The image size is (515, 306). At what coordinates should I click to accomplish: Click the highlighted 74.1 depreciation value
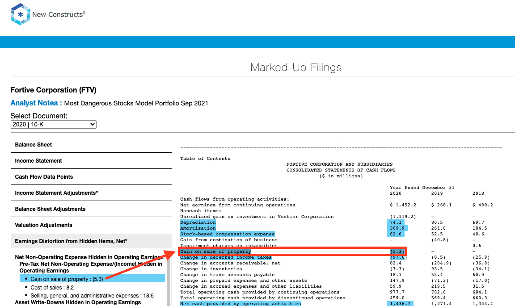[396, 222]
